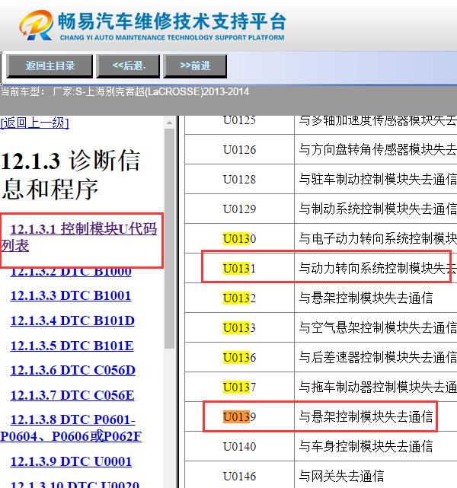Click description 与电子动力转向系统控制模块
This screenshot has height=488, width=457.
(x=378, y=239)
